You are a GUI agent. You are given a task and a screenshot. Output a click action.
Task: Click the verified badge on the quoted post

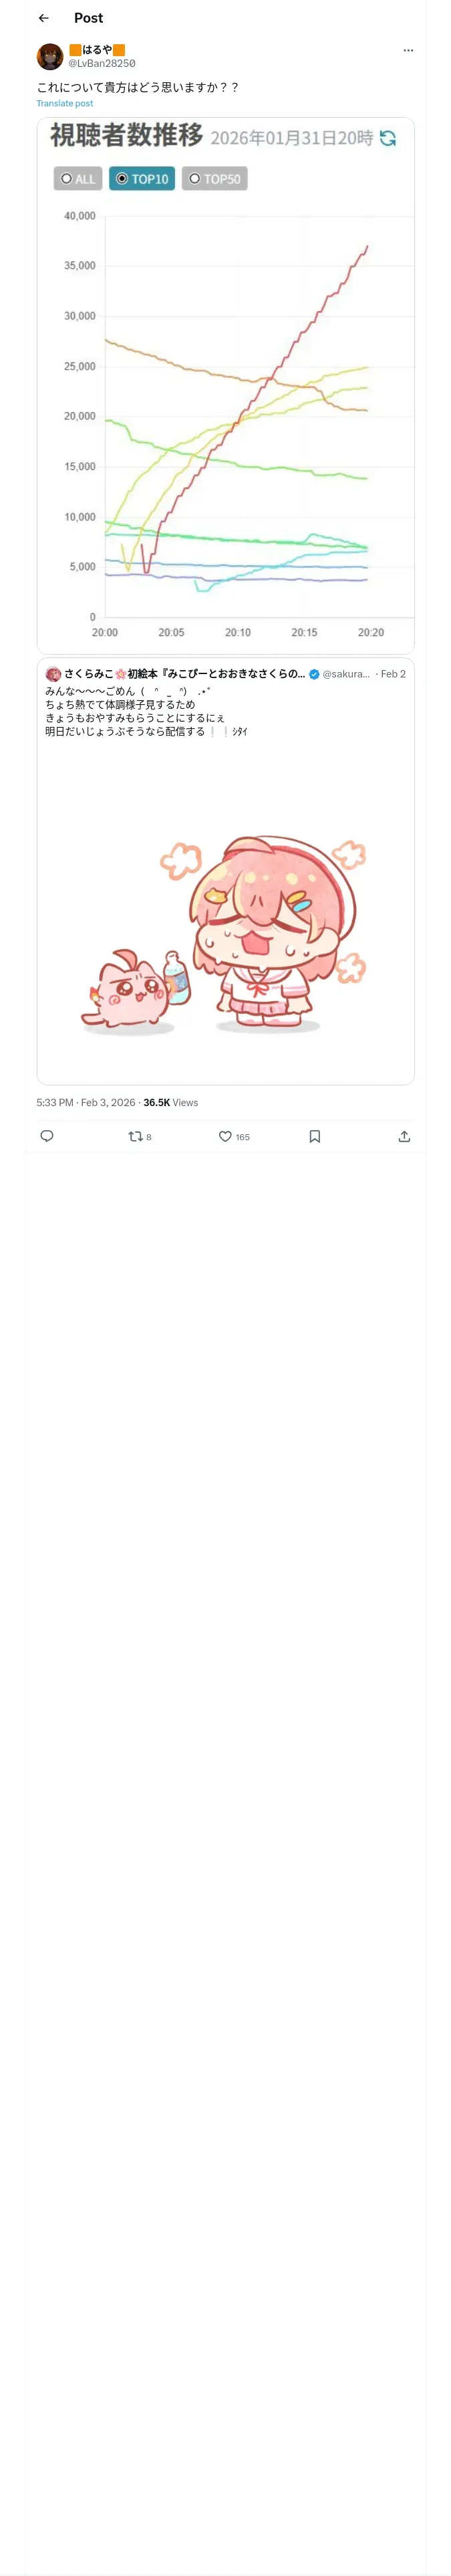(x=314, y=674)
